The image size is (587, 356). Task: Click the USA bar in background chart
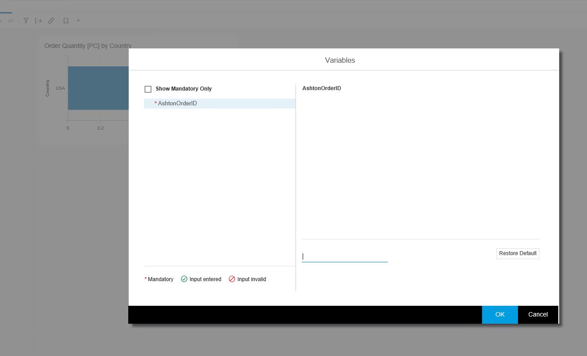coord(98,88)
